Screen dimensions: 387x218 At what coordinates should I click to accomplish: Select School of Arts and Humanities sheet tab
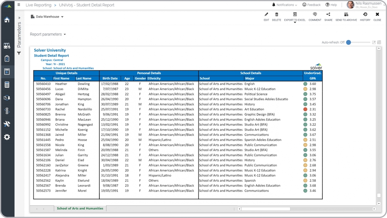pyautogui.click(x=80, y=208)
